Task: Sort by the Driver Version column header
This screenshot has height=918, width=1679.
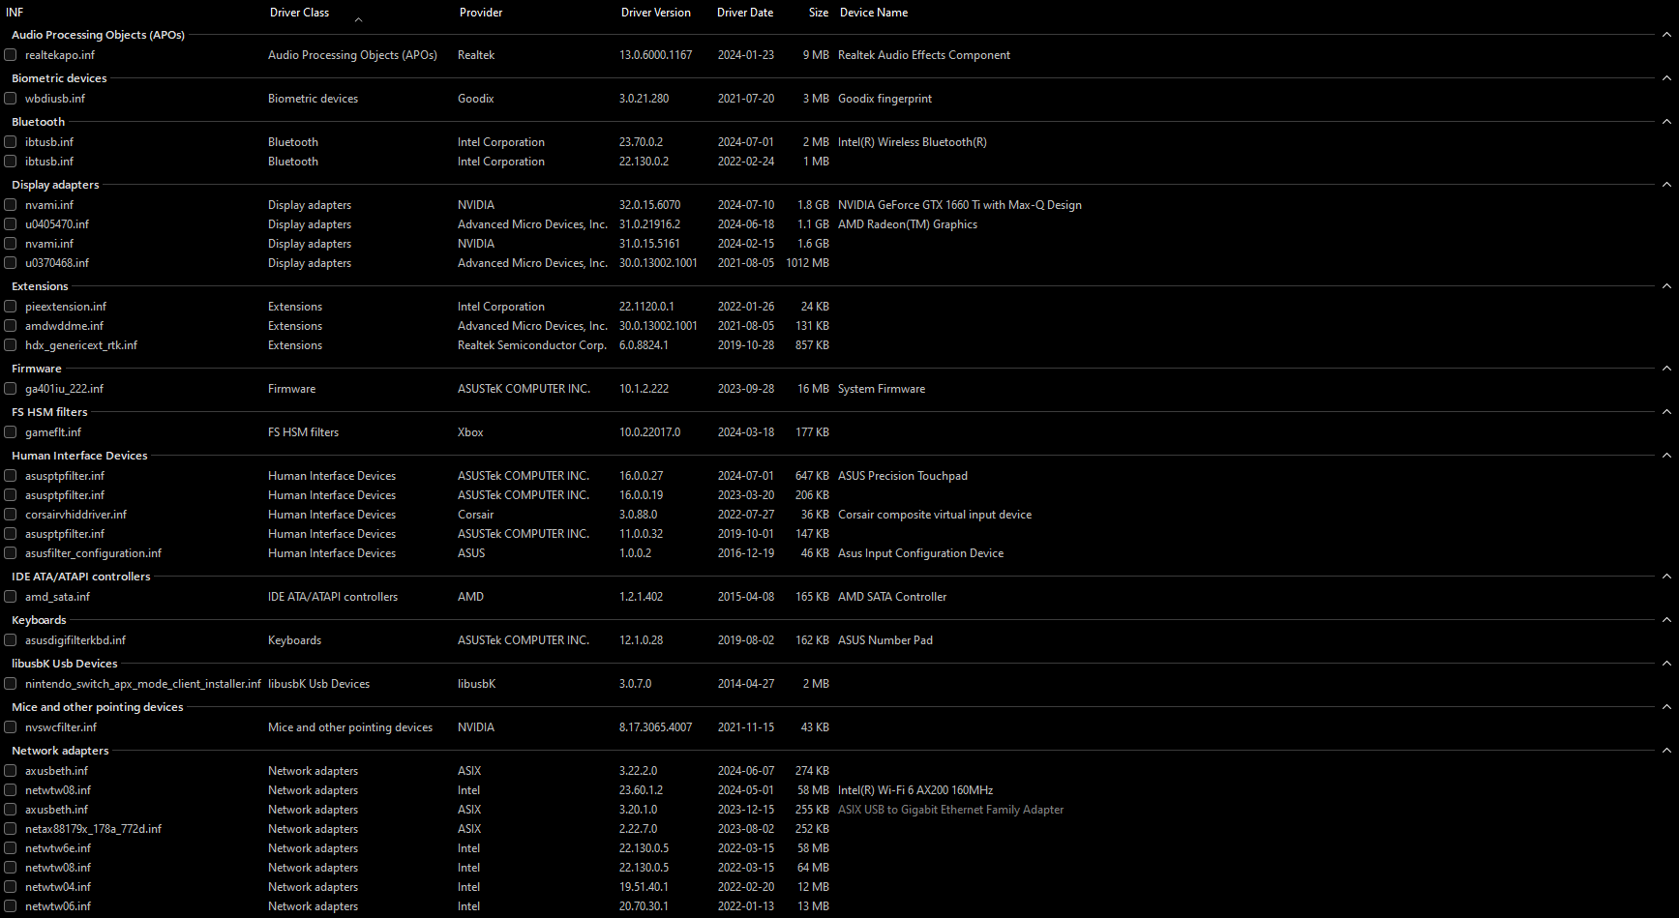Action: click(x=656, y=13)
